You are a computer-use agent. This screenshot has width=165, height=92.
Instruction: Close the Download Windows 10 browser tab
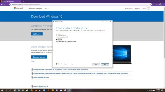click(x=20, y=2)
